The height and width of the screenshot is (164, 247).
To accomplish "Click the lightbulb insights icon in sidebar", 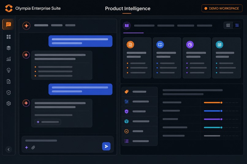I will [9, 70].
